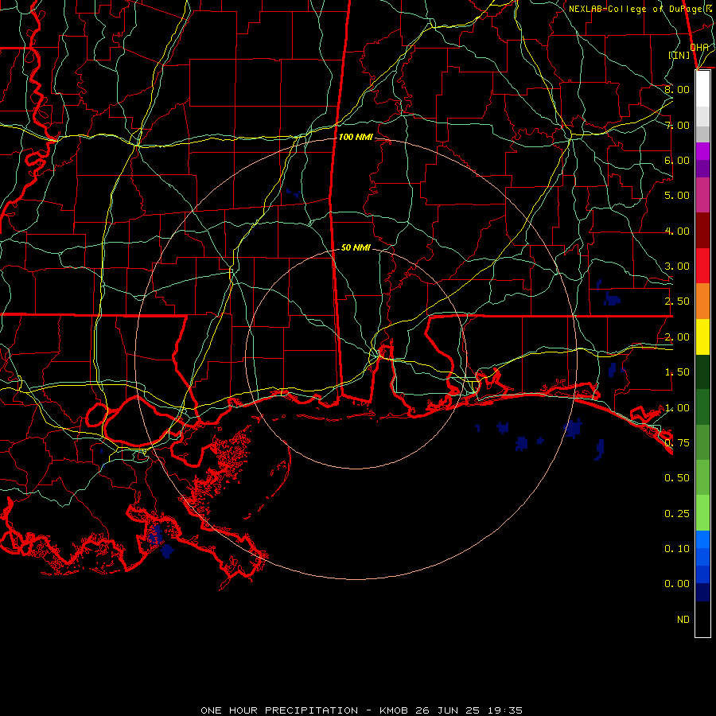The width and height of the screenshot is (716, 716).
Task: Pick the navy swatch just above ND
Action: click(702, 592)
